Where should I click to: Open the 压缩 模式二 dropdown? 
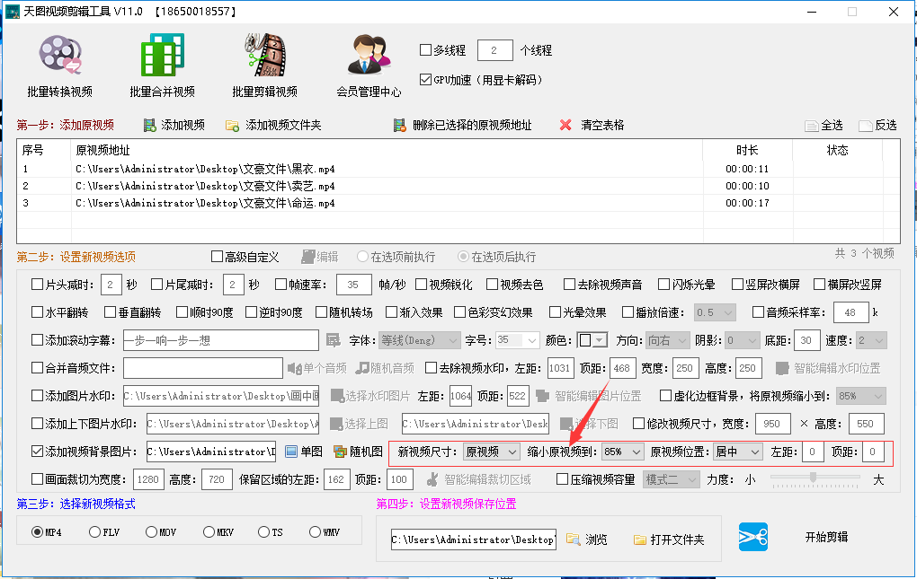click(672, 479)
